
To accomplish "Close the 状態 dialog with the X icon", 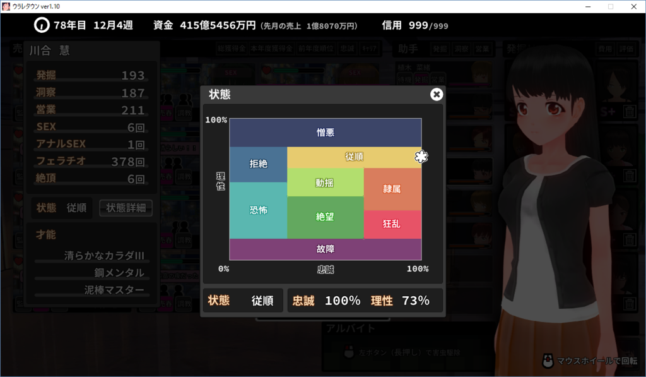I will pyautogui.click(x=437, y=95).
